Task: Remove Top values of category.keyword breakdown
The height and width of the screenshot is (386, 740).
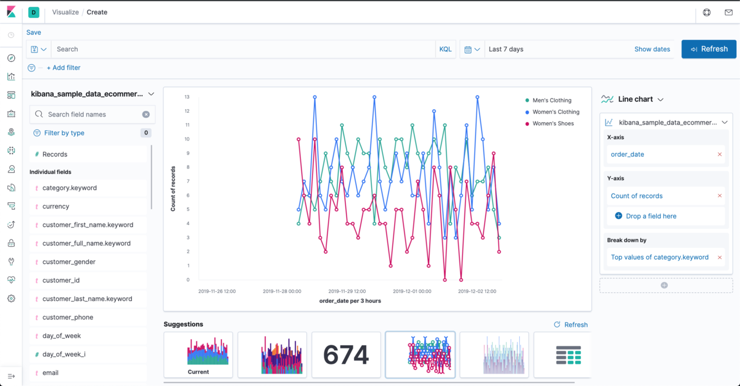Action: (x=720, y=257)
